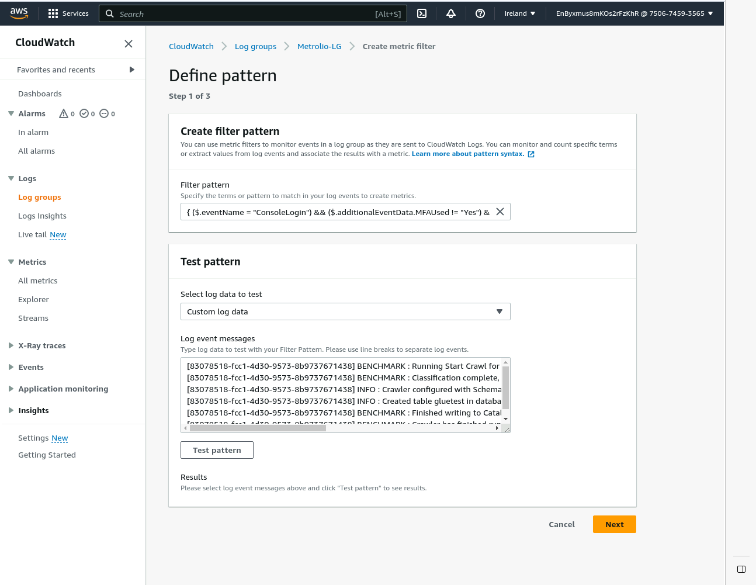The height and width of the screenshot is (585, 756).
Task: Click the help question mark icon
Action: (x=480, y=13)
